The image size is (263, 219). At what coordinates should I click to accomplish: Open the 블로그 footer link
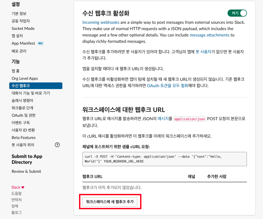coord(16,212)
